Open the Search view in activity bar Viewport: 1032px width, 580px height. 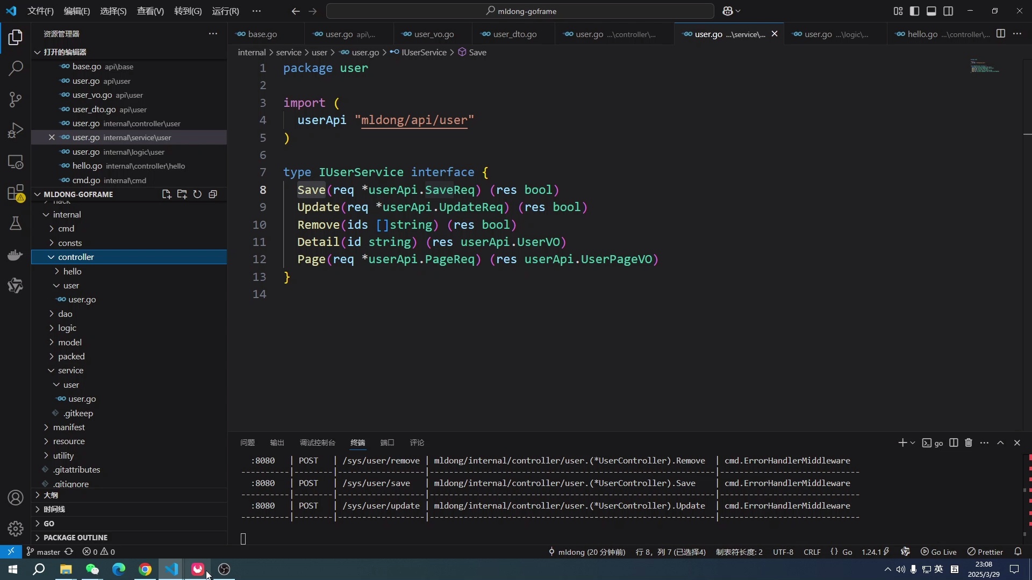tap(16, 68)
